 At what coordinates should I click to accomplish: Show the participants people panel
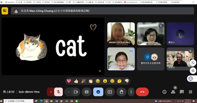(173, 92)
